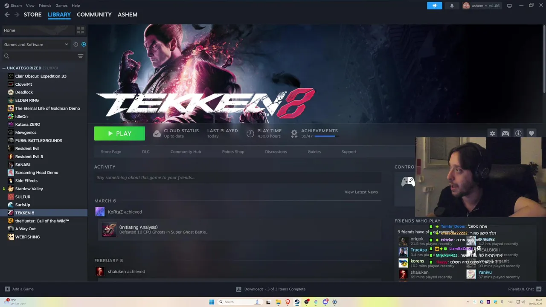Open Downloads status in the bottom bar
The height and width of the screenshot is (307, 546).
click(271, 289)
